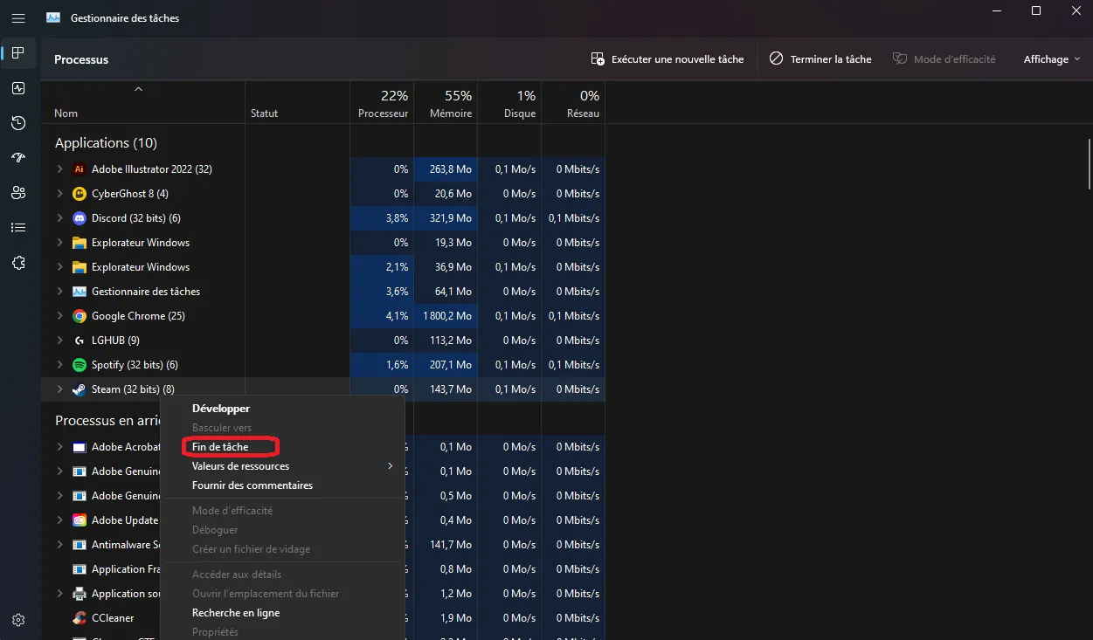Expand the Google Chrome process group

pyautogui.click(x=59, y=316)
